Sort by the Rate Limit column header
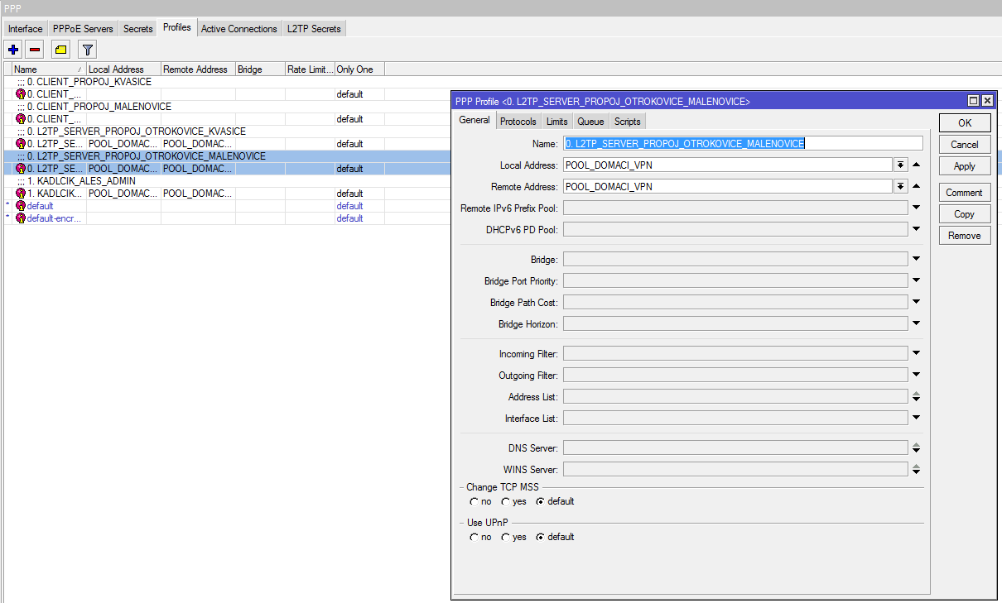This screenshot has width=1002, height=603. coord(310,69)
